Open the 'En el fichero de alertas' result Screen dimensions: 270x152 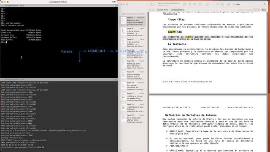[x=133, y=119]
